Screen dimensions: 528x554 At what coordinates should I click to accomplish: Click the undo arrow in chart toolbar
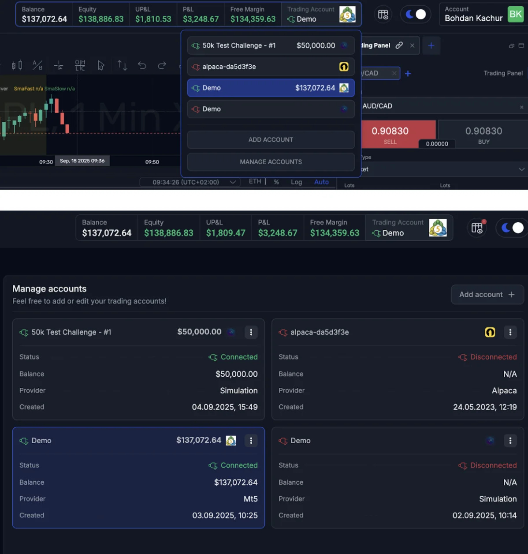[x=142, y=65]
